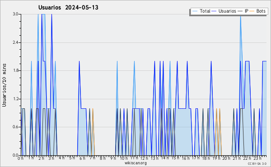Click the '15 h' x-axis label
Viewport: 271px width, 167px height.
(x=175, y=158)
